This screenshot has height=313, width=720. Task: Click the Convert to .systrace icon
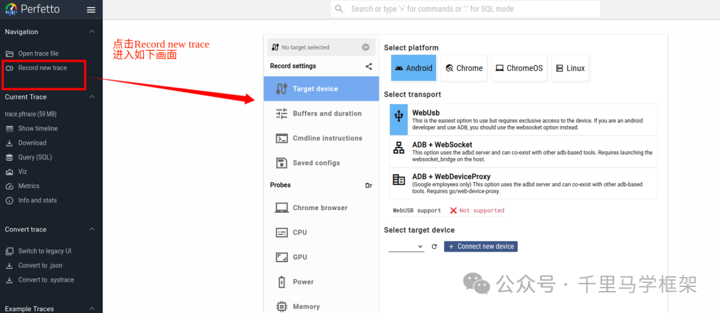click(9, 280)
